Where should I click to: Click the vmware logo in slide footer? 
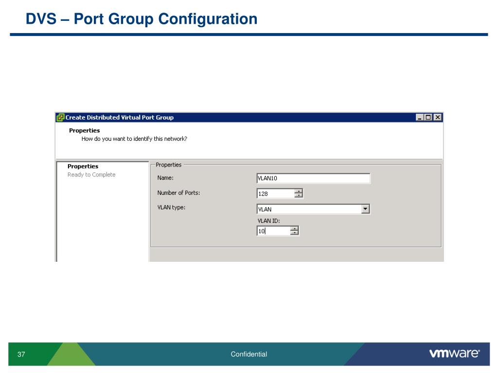click(x=455, y=354)
